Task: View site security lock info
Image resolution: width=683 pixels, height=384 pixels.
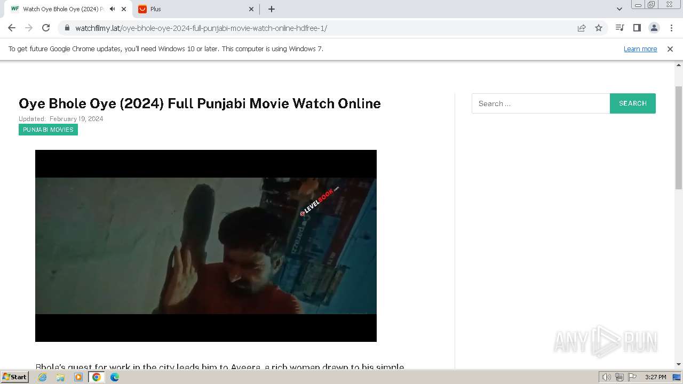Action: (67, 28)
